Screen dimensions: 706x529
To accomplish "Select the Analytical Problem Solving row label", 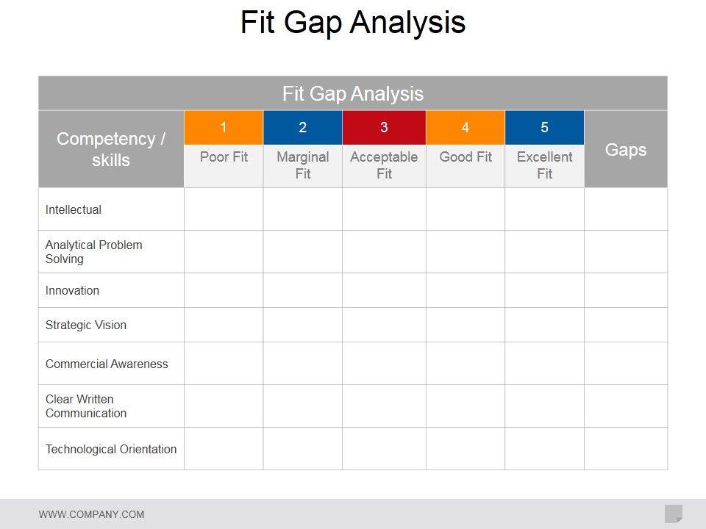I will (x=93, y=252).
